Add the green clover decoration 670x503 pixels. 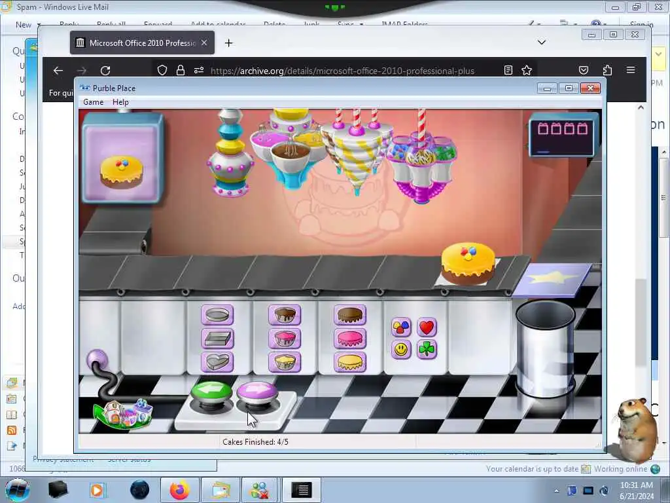pyautogui.click(x=427, y=350)
